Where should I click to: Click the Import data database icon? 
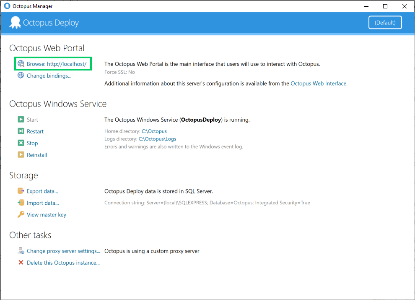[21, 203]
